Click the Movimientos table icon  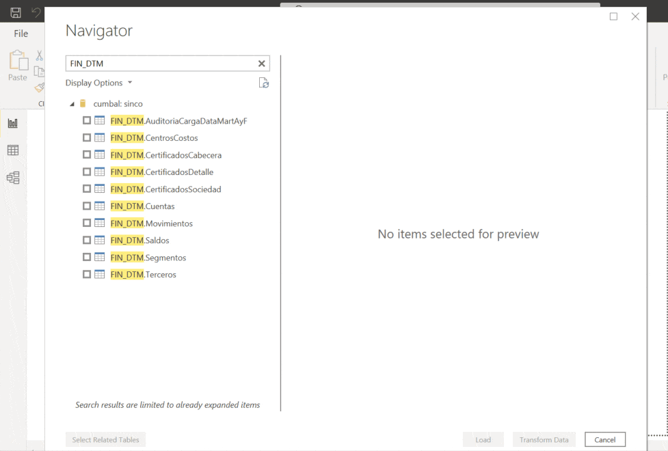tap(100, 223)
